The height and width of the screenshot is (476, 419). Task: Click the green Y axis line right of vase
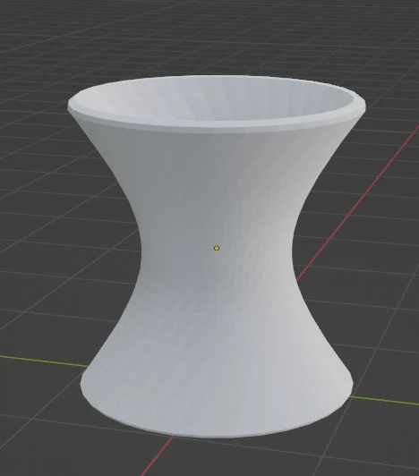pos(384,400)
